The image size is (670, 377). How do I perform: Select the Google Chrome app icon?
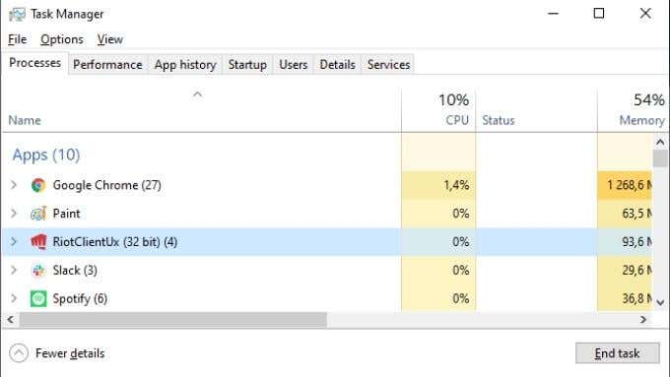(38, 185)
